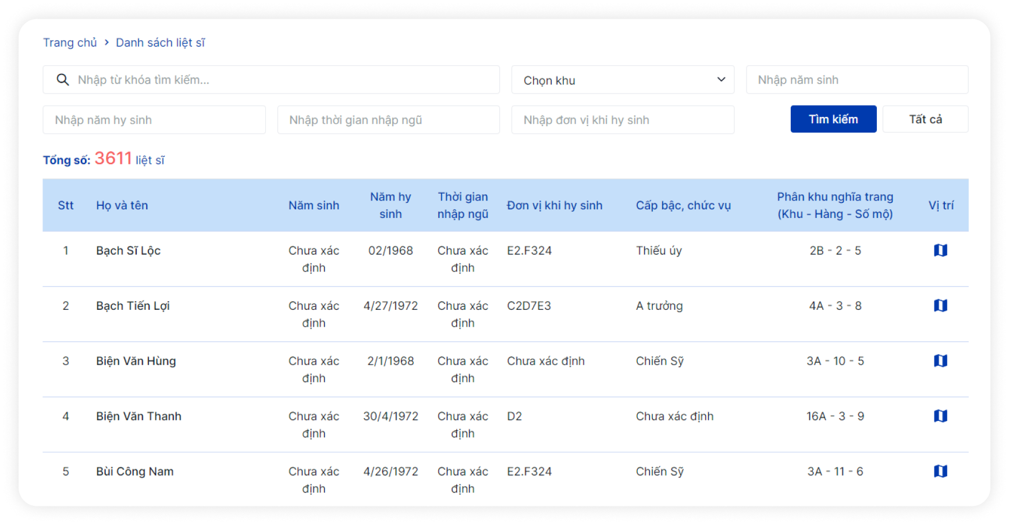Focus the keyword search field
The height and width of the screenshot is (525, 1009).
[x=271, y=80]
